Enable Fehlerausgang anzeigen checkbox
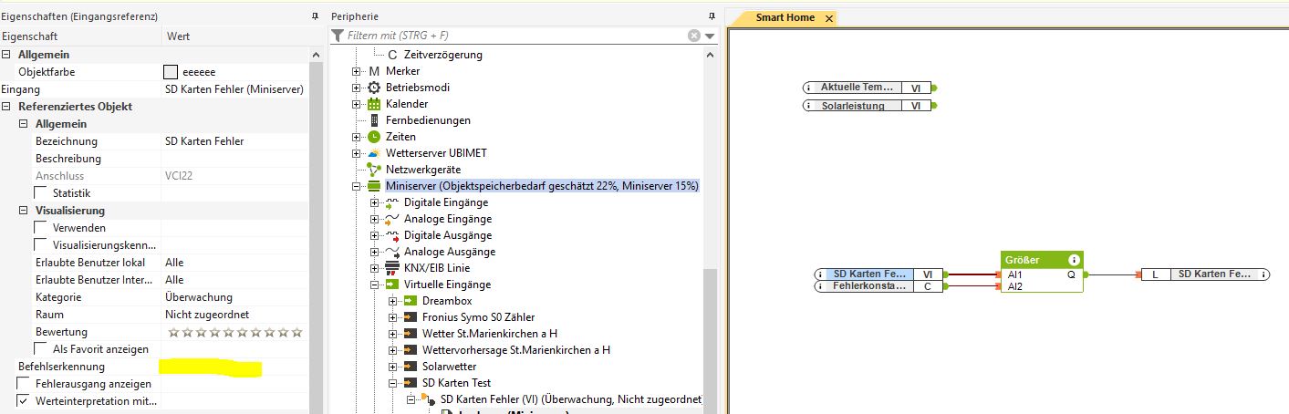1289x414 pixels. [23, 384]
